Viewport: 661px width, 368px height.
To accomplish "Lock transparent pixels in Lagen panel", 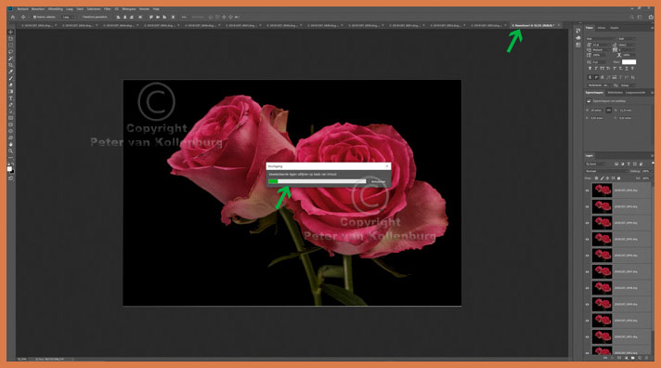I will tap(597, 178).
